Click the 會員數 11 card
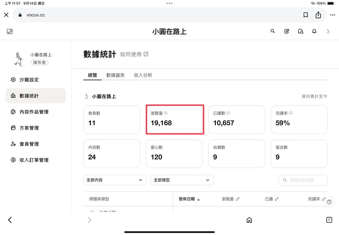The image size is (339, 235). point(112,119)
